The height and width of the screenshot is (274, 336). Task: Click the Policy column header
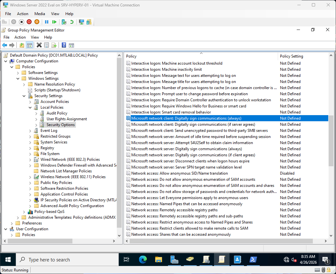(201, 56)
